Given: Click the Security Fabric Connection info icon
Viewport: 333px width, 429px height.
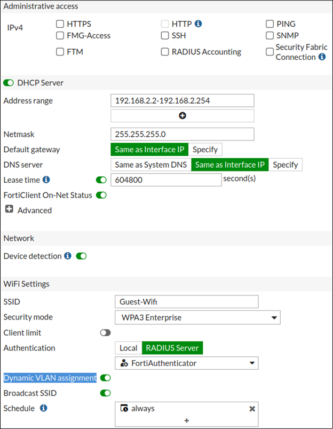Looking at the screenshot, I should click(x=322, y=57).
